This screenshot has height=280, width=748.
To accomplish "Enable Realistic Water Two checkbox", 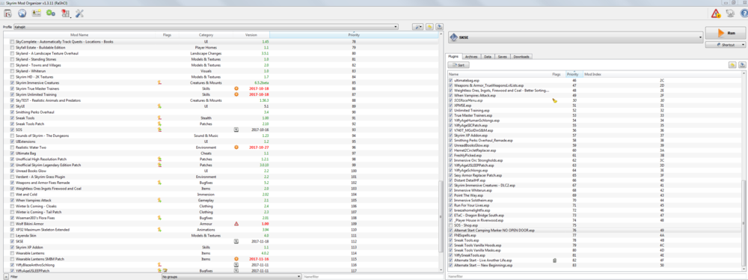I will 13,147.
